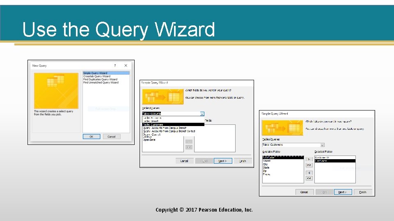Viewport: 394px width, 221px height.
Task: Open the Table: Customers dropdown arrow
Action: pyautogui.click(x=323, y=145)
